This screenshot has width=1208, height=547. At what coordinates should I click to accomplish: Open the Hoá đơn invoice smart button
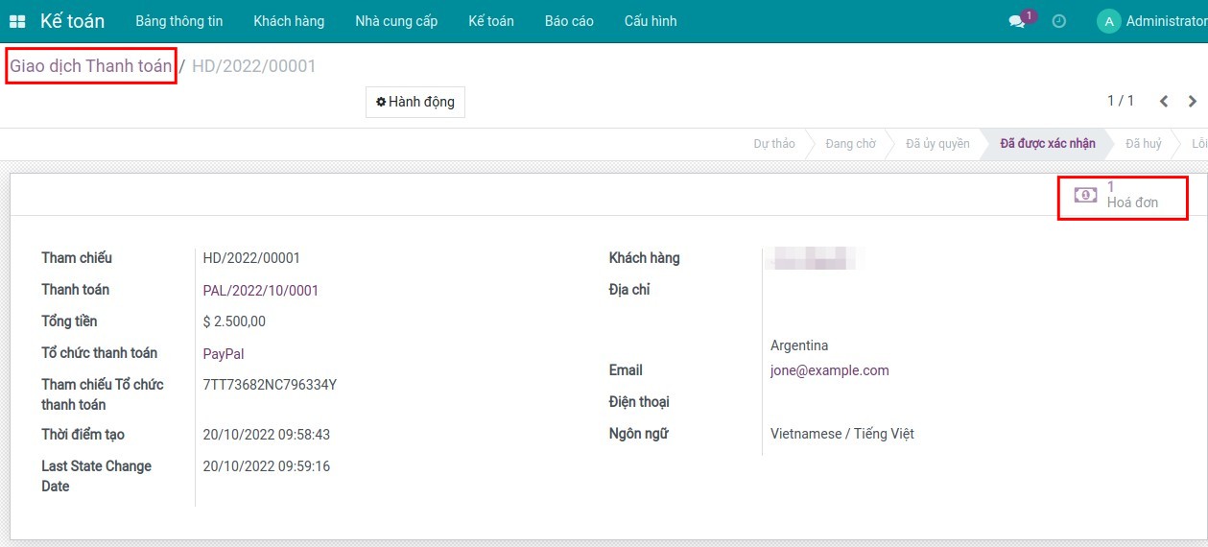1122,195
